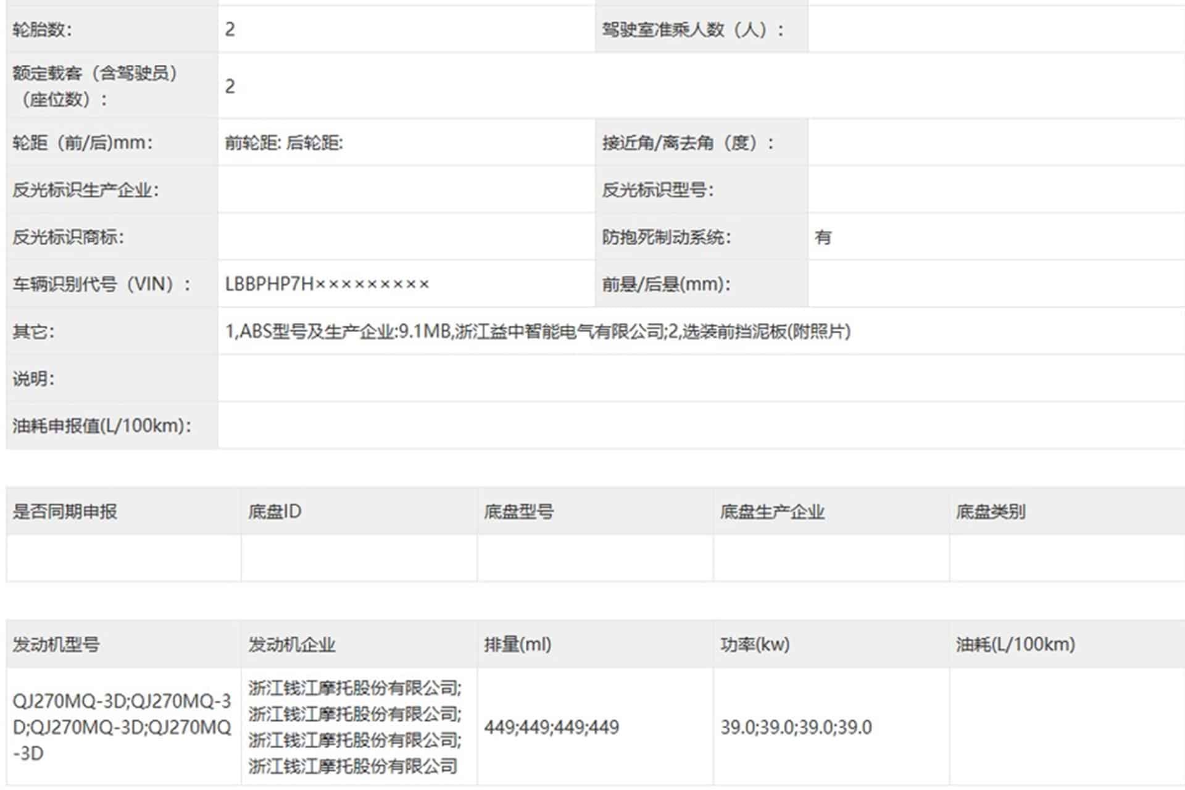Click the 其它 ABS description text
The image size is (1185, 790).
[x=538, y=331]
